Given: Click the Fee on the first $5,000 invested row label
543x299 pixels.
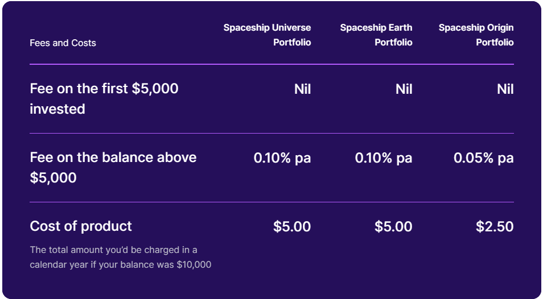Looking at the screenshot, I should pyautogui.click(x=104, y=99).
